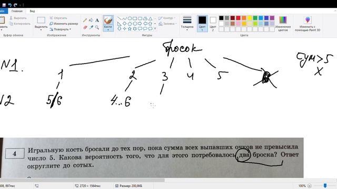Select the Color picker eyedropper tool
Image resolution: width=337 pixels, height=189 pixels.
[91, 27]
